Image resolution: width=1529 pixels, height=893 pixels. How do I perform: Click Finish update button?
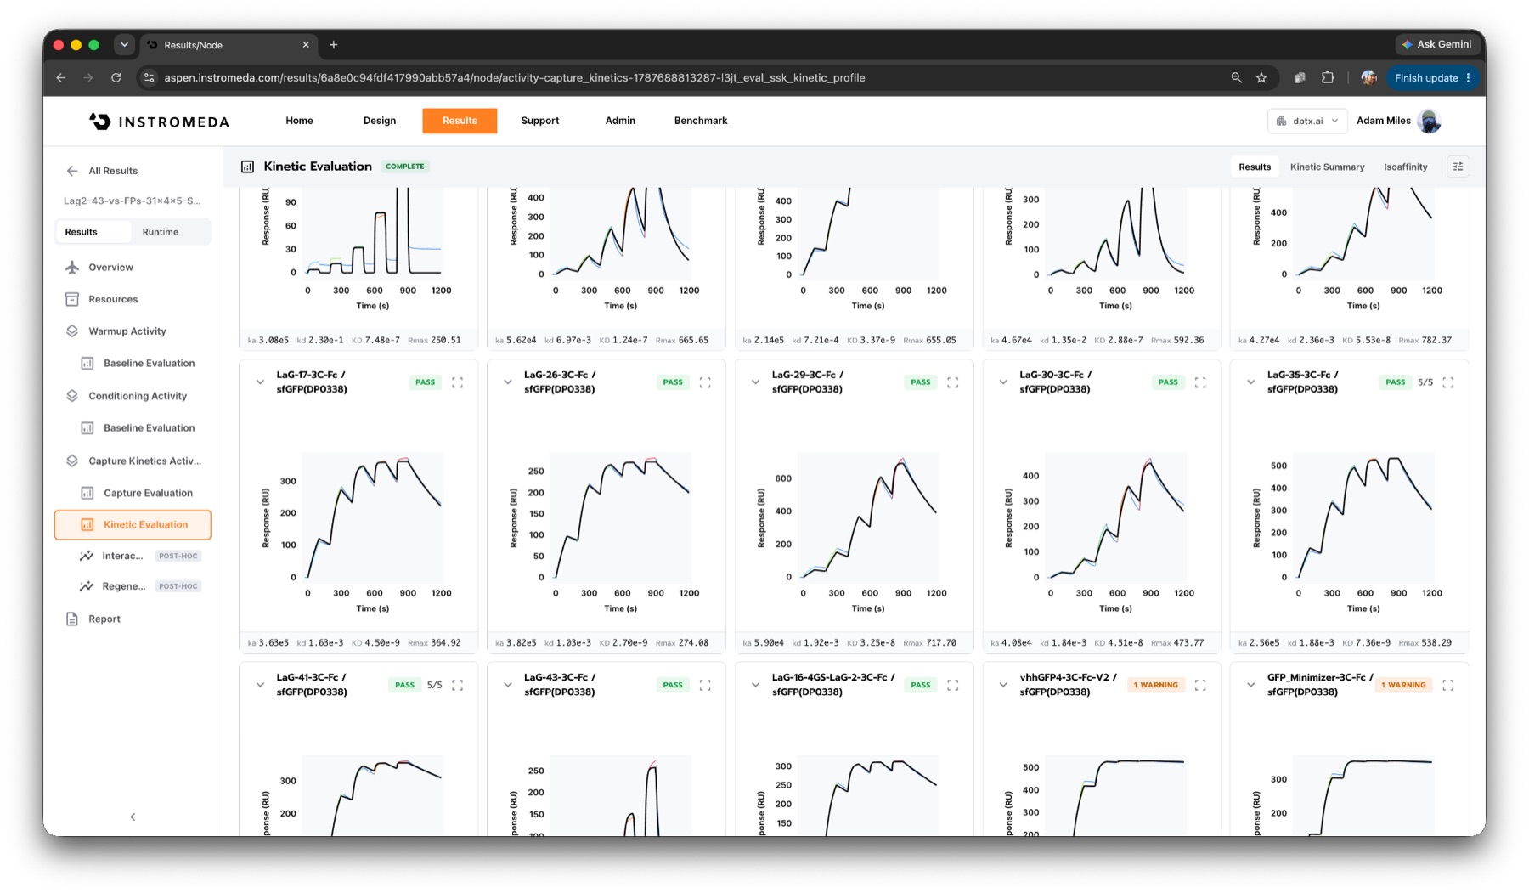pyautogui.click(x=1432, y=77)
